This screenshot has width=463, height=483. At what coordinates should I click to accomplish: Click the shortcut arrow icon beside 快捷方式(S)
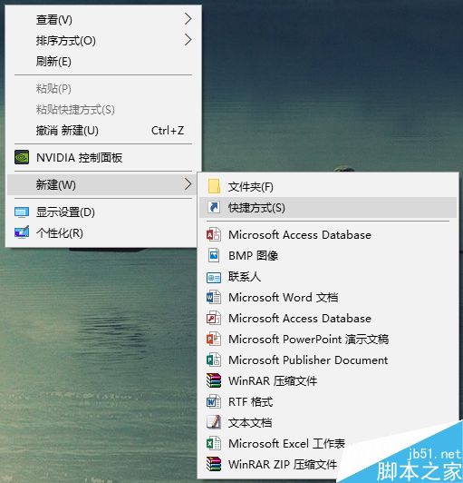(214, 207)
